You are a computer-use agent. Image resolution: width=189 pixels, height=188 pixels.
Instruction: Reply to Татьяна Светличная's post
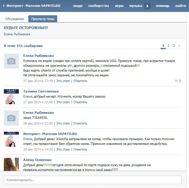pyautogui.click(x=80, y=102)
